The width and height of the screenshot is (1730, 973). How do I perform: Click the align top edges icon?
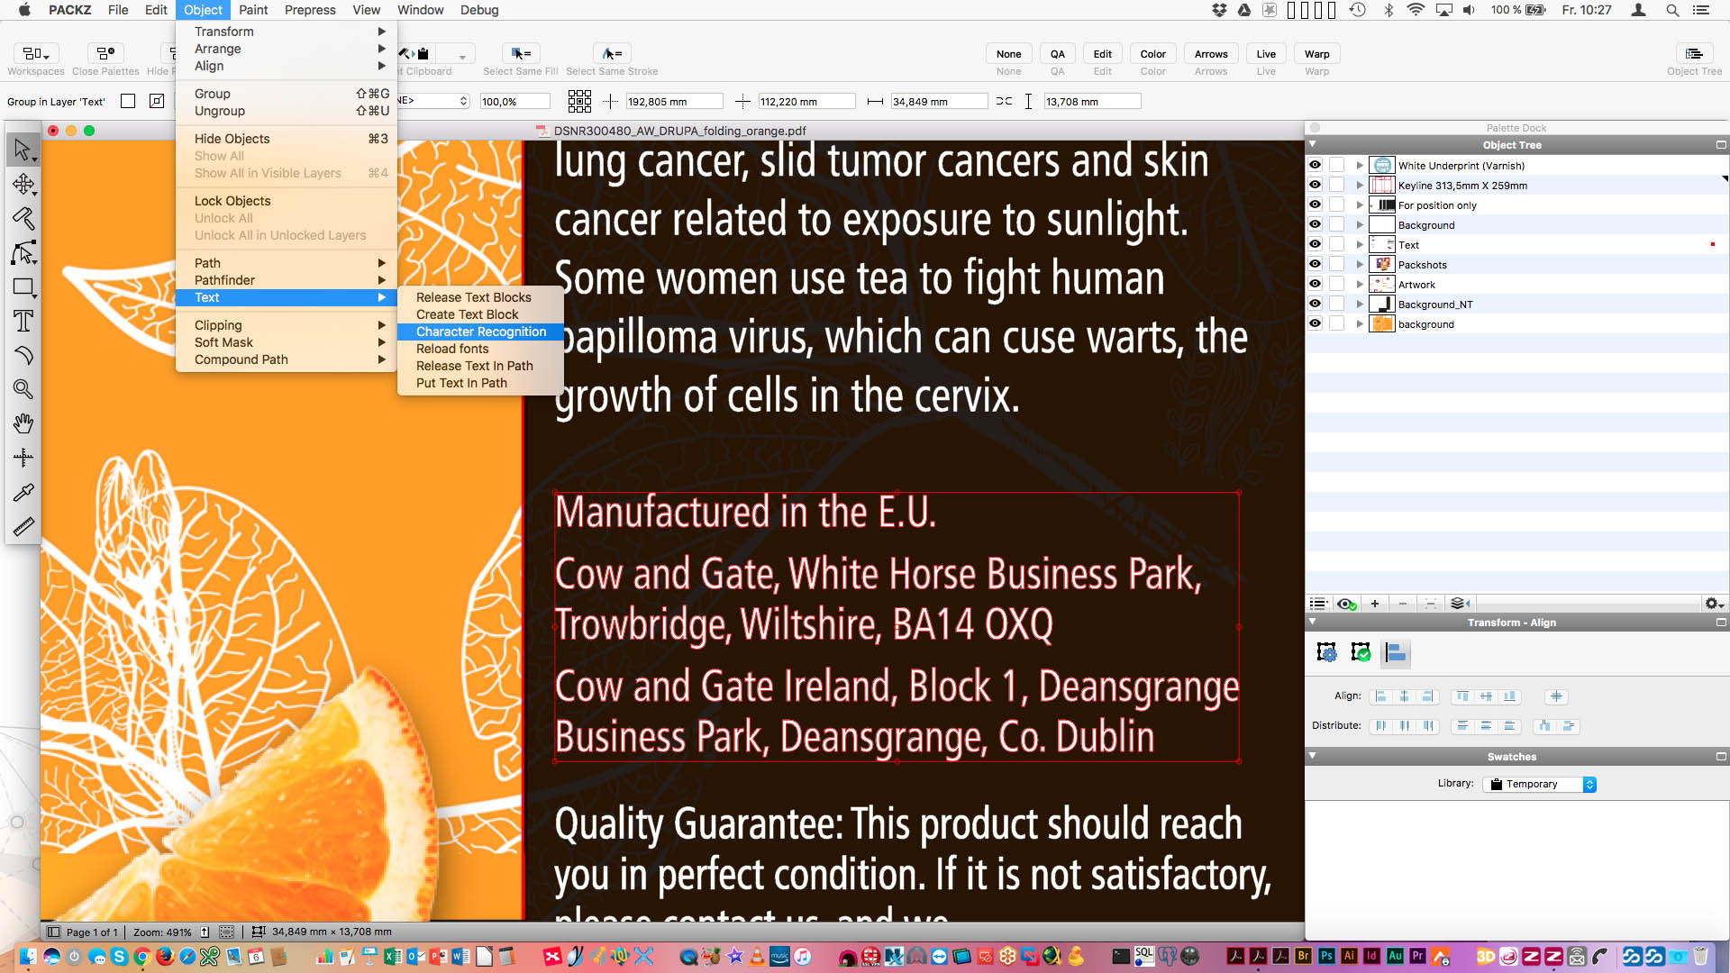point(1461,696)
